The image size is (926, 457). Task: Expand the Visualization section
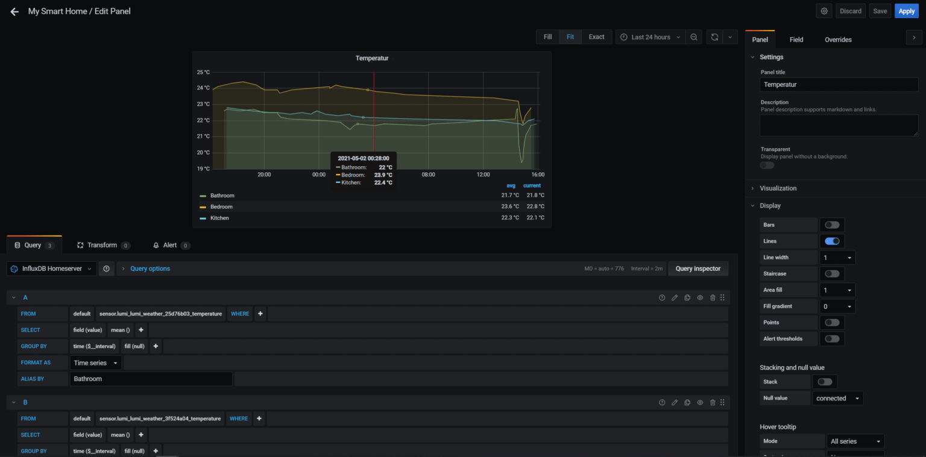pyautogui.click(x=752, y=188)
